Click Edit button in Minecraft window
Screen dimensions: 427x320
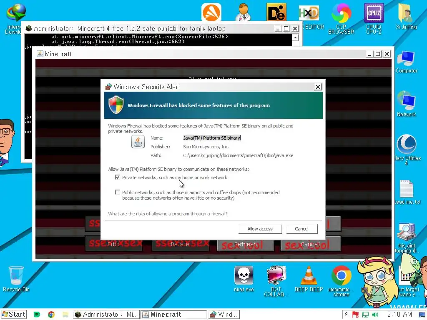click(113, 244)
